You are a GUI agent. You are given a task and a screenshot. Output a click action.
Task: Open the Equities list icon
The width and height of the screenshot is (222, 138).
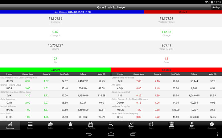coord(30,124)
